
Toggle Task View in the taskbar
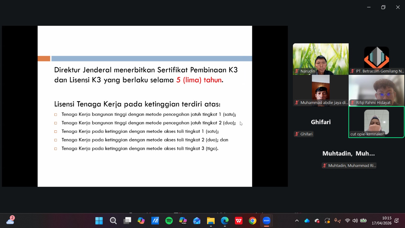click(127, 221)
